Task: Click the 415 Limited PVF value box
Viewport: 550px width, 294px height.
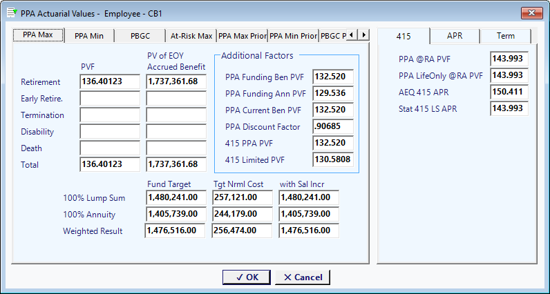Action: (333, 159)
